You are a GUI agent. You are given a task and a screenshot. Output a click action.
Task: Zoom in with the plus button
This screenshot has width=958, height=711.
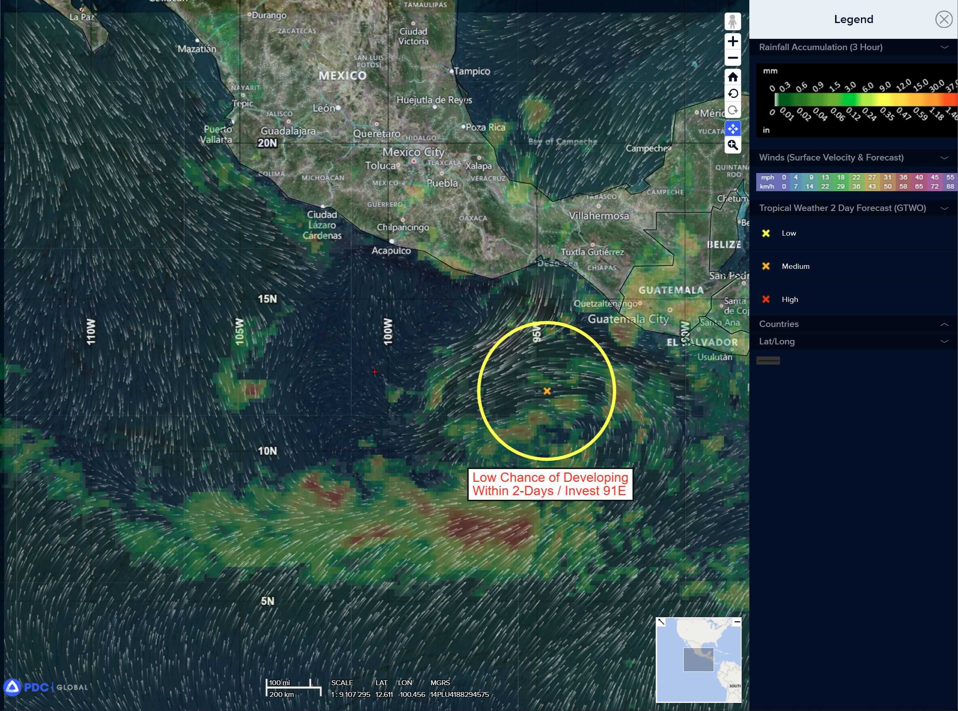coord(732,41)
